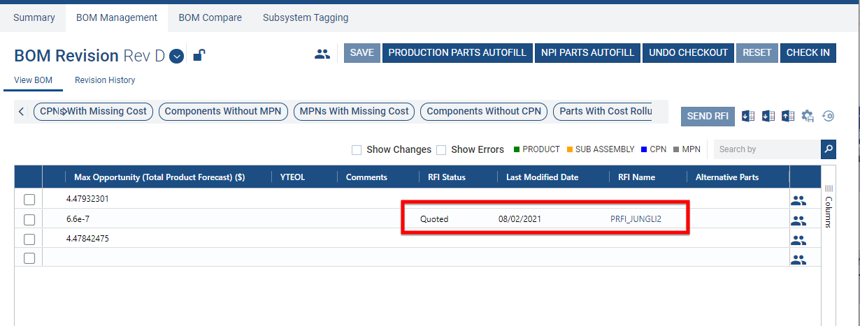
Task: Switch to the BOM Compare tab
Action: pos(210,17)
